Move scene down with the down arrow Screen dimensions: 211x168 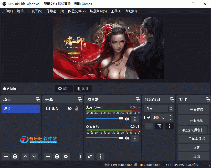click(x=34, y=156)
